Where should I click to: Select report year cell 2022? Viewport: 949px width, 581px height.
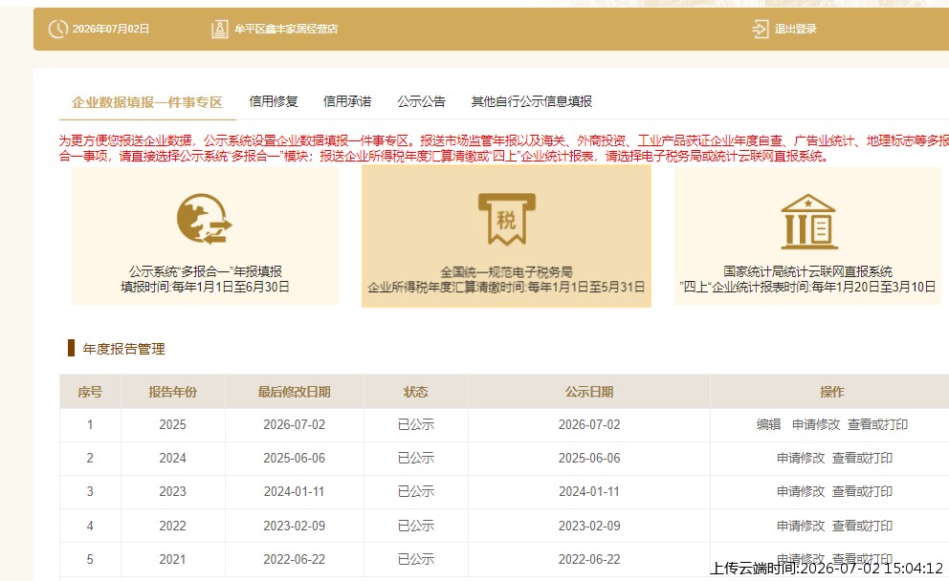click(172, 526)
